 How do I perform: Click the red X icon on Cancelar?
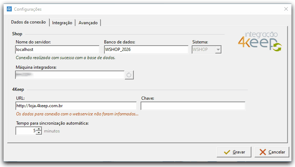263,152
